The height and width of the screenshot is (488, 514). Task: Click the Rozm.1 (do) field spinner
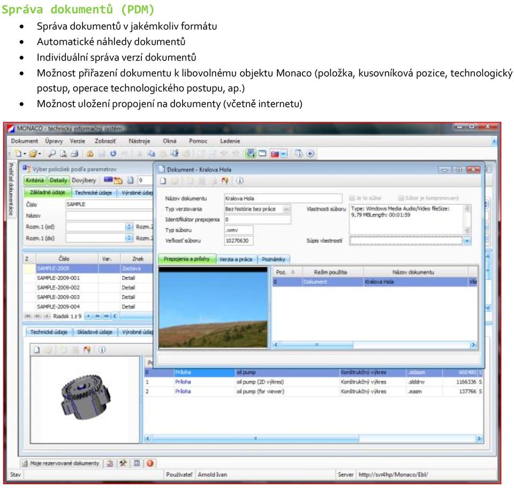click(x=129, y=238)
